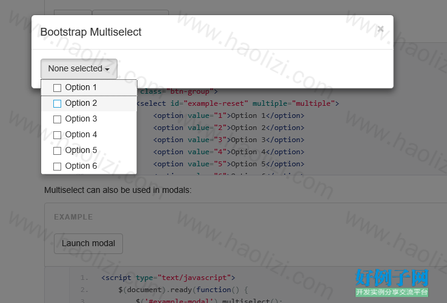Click the option value="2" code line

tap(228, 128)
